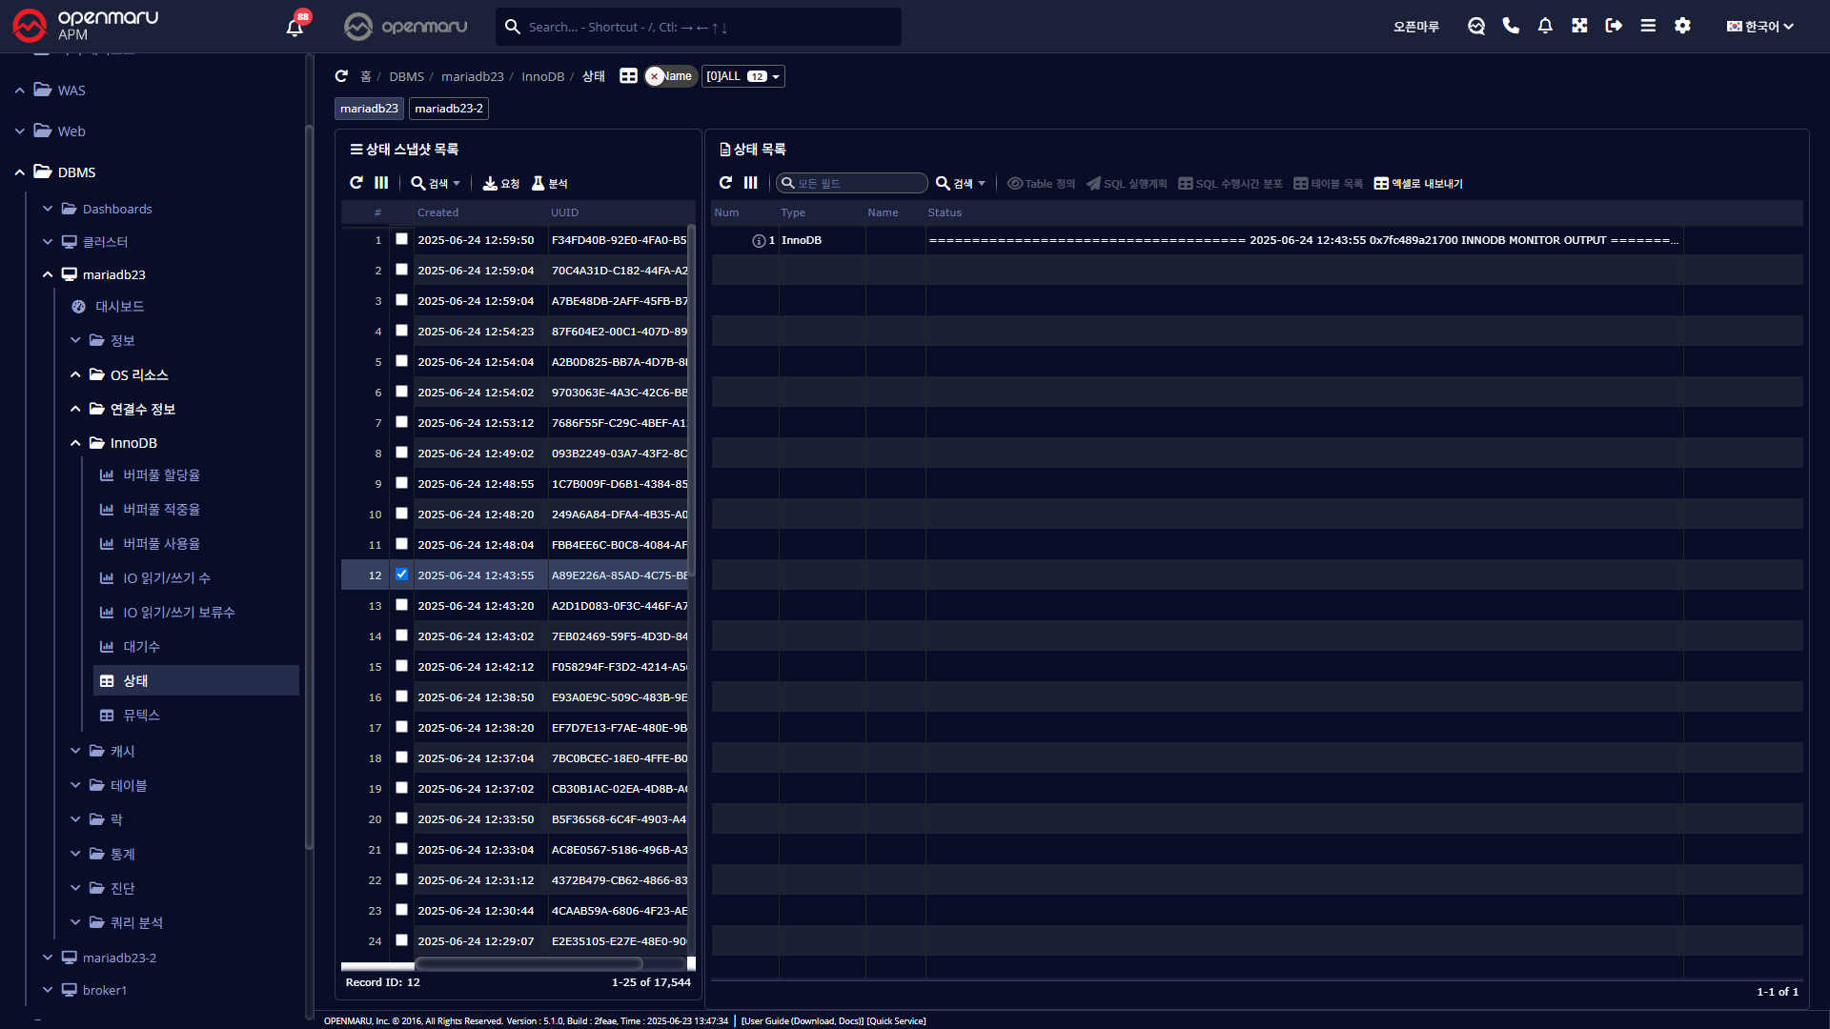
Task: Refresh the snapshot list panel
Action: 356,183
